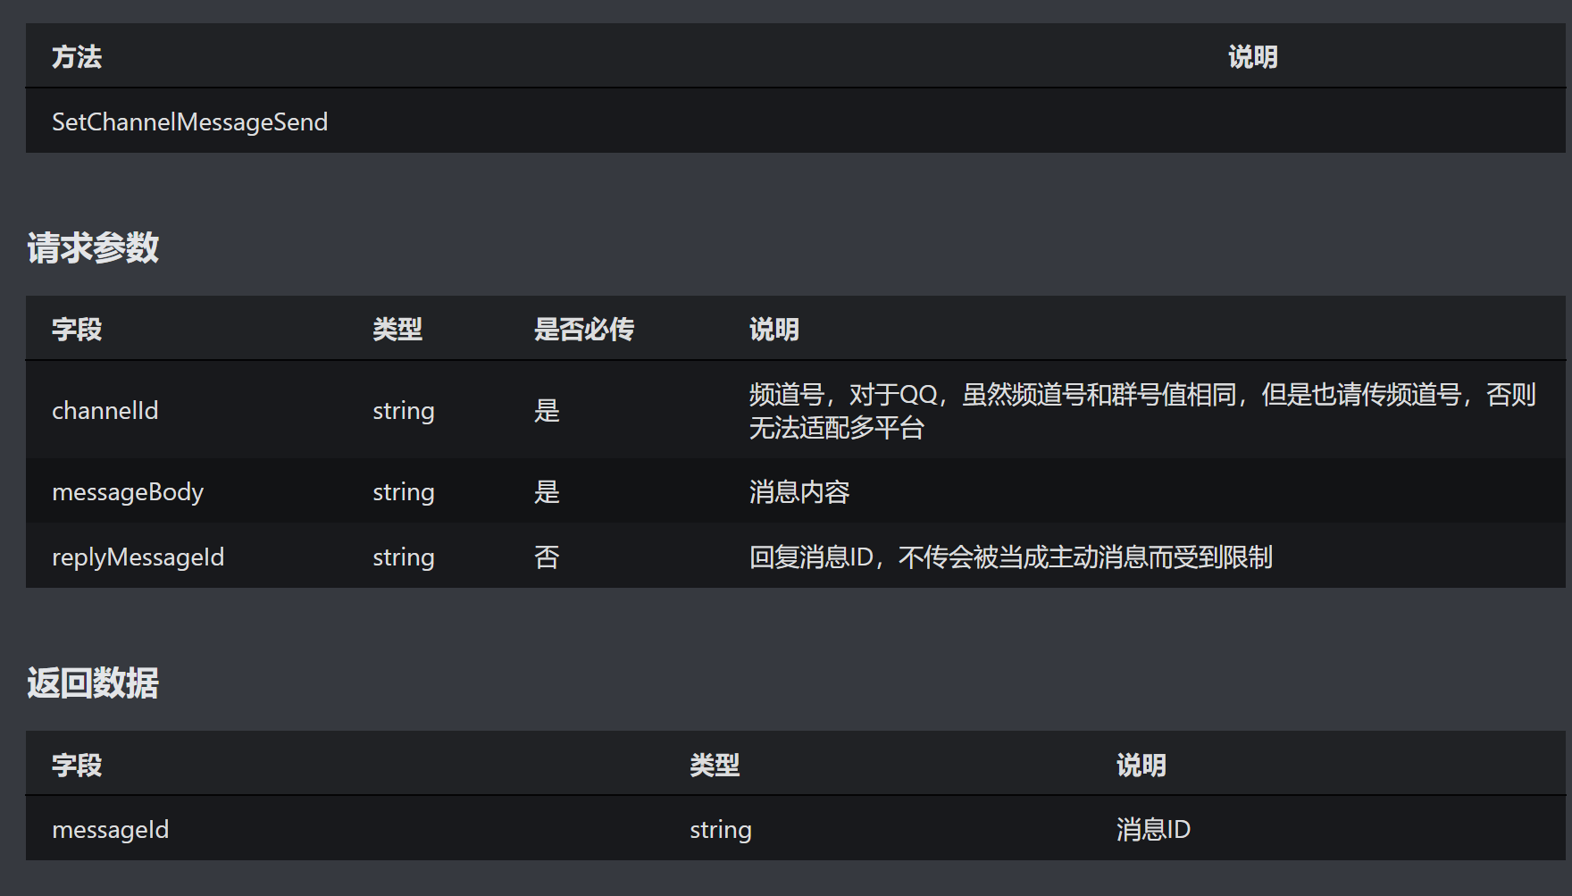Click the 是否必传 column header

tap(583, 330)
